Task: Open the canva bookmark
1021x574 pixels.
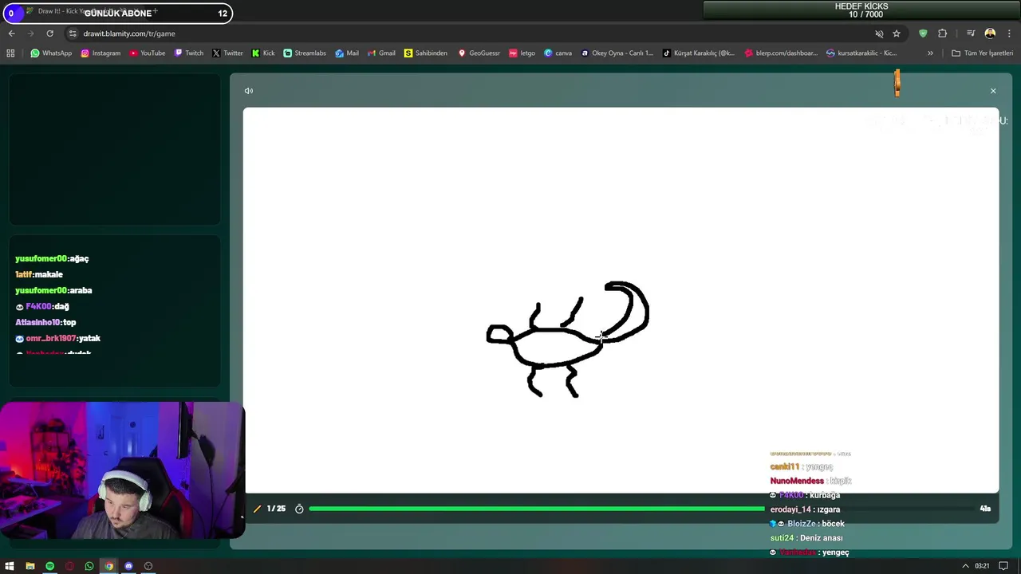Action: (x=558, y=53)
